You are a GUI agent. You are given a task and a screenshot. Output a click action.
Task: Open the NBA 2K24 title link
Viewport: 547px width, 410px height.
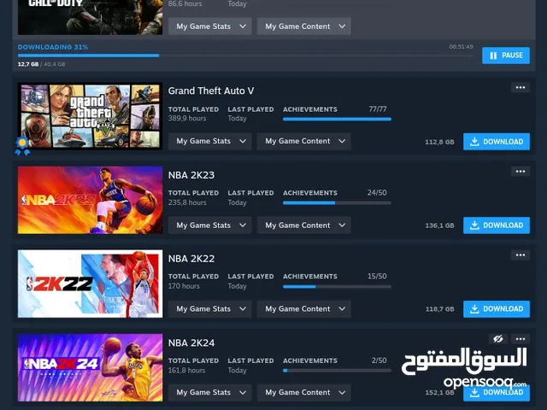click(x=191, y=343)
